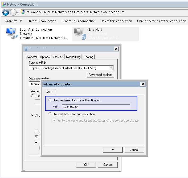Click the Forward navigation arrow button

click(x=13, y=12)
